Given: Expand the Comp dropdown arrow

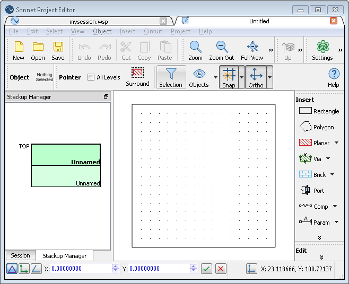Looking at the screenshot, I should [335, 206].
